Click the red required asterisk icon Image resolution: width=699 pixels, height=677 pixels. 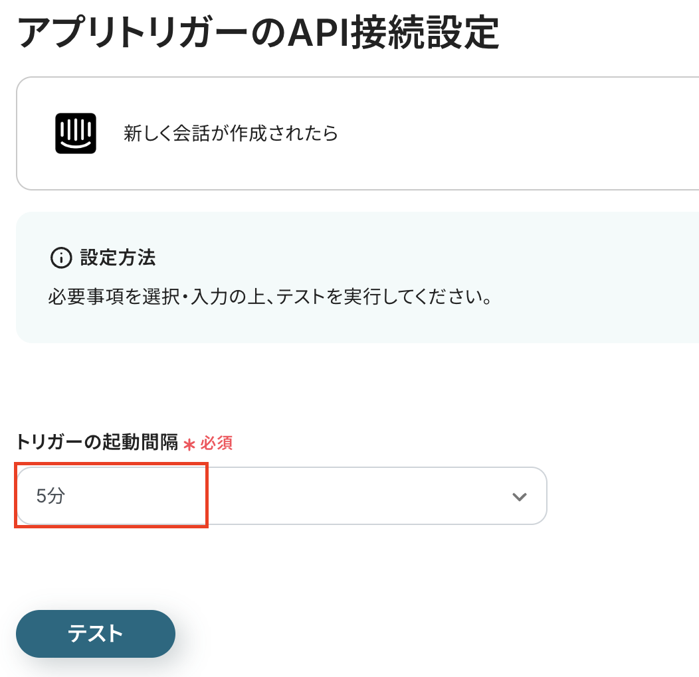click(x=189, y=445)
